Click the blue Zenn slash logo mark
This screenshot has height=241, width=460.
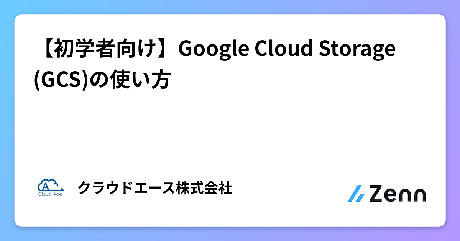pos(356,194)
